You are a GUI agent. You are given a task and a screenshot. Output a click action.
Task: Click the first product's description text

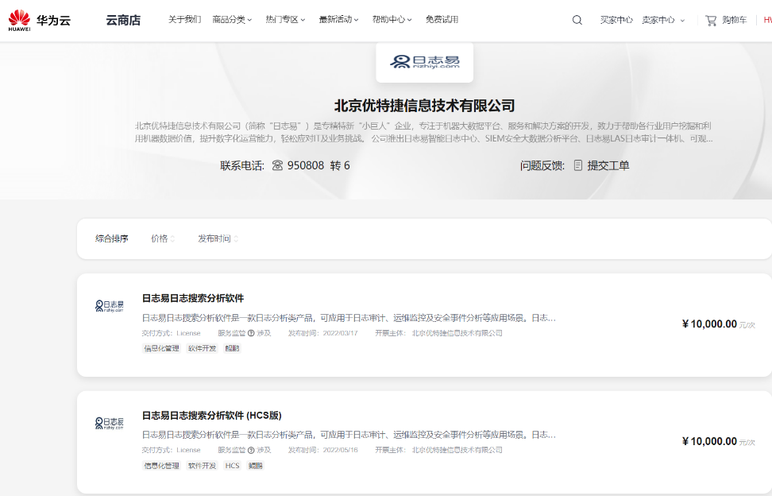coord(349,318)
